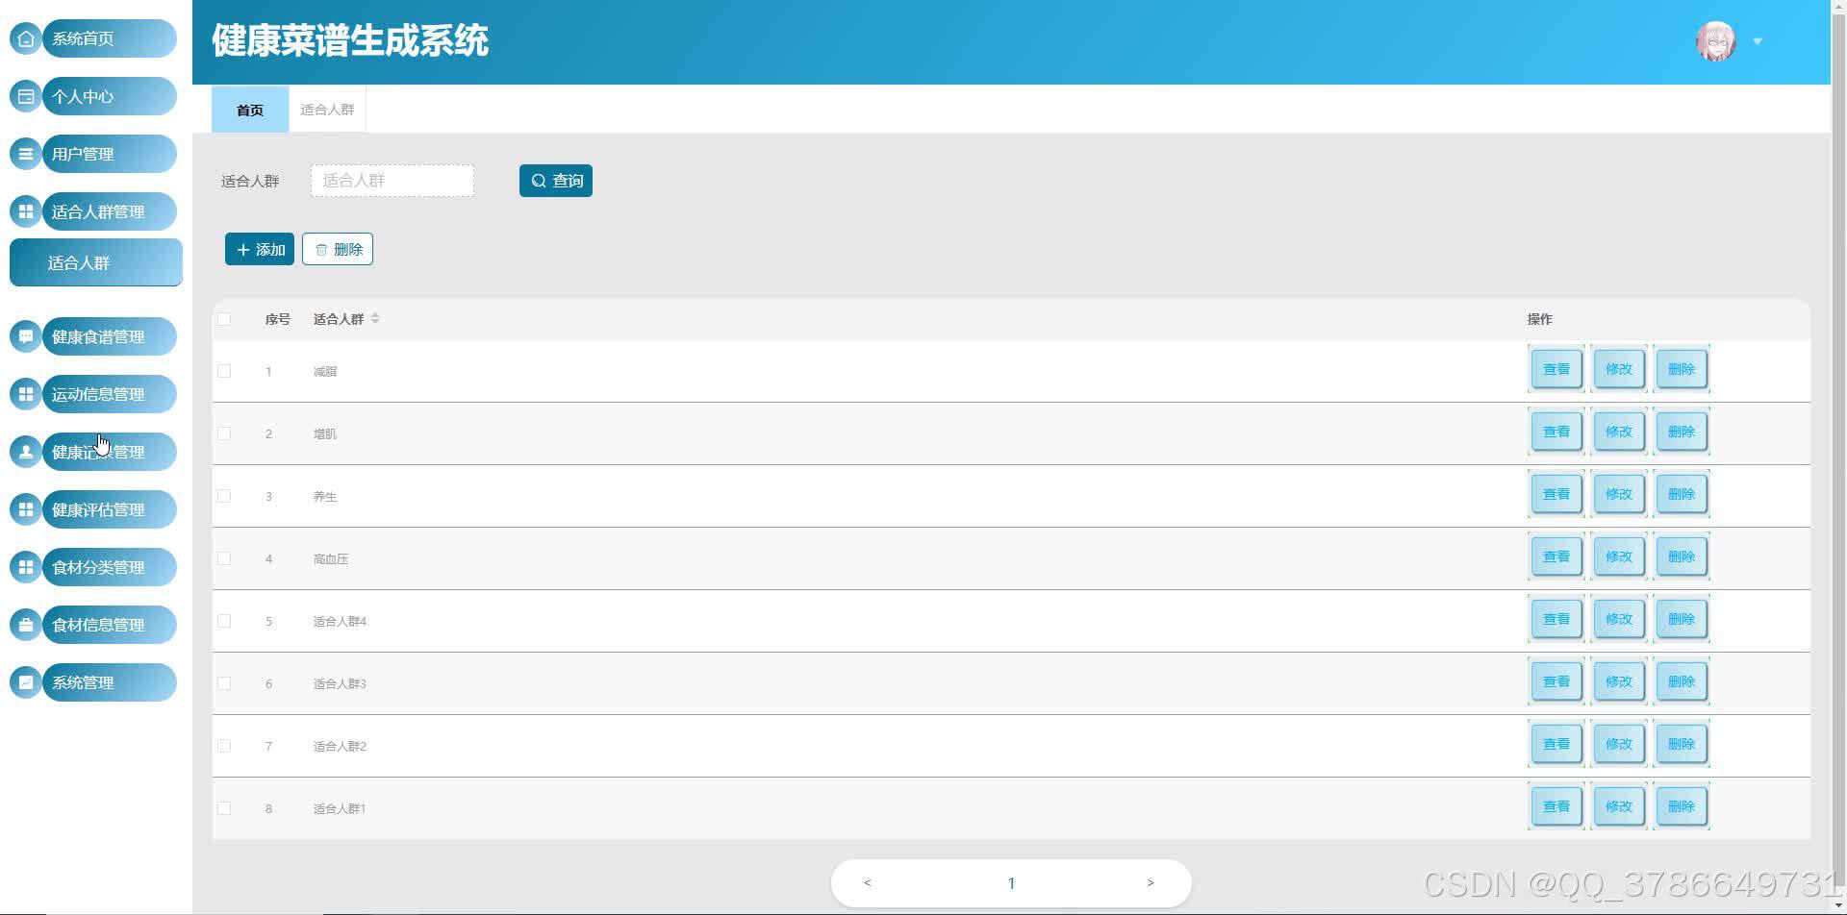Click the 删除 button above the table
1847x915 pixels.
338,249
